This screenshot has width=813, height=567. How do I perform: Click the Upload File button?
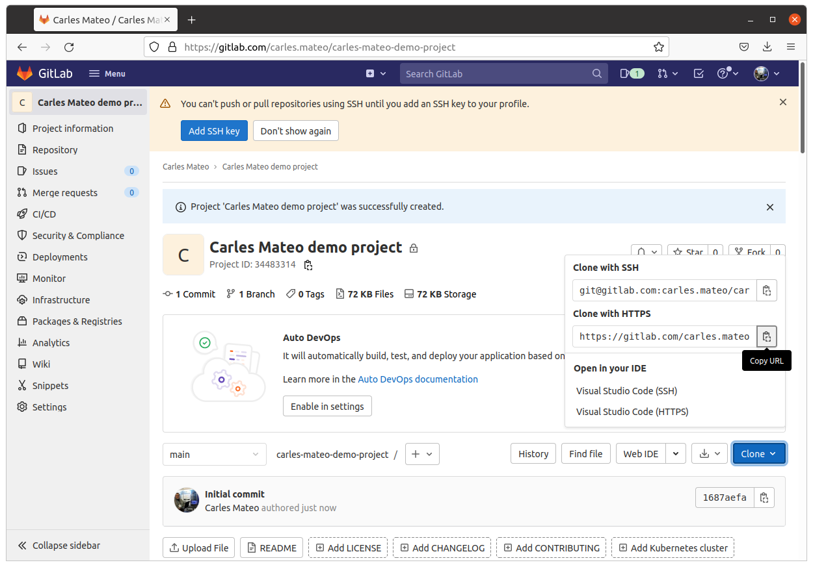tap(199, 548)
